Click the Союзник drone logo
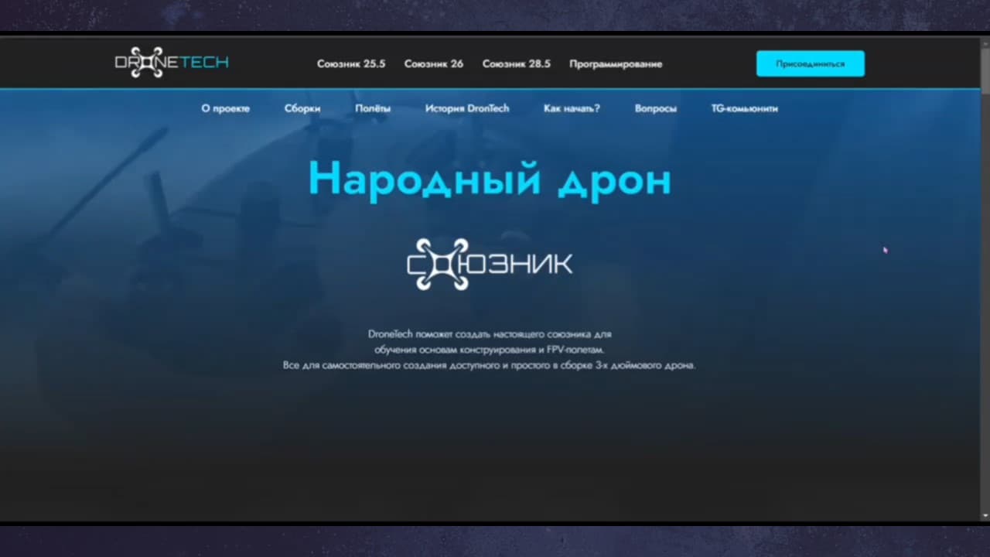The image size is (990, 557). point(490,265)
